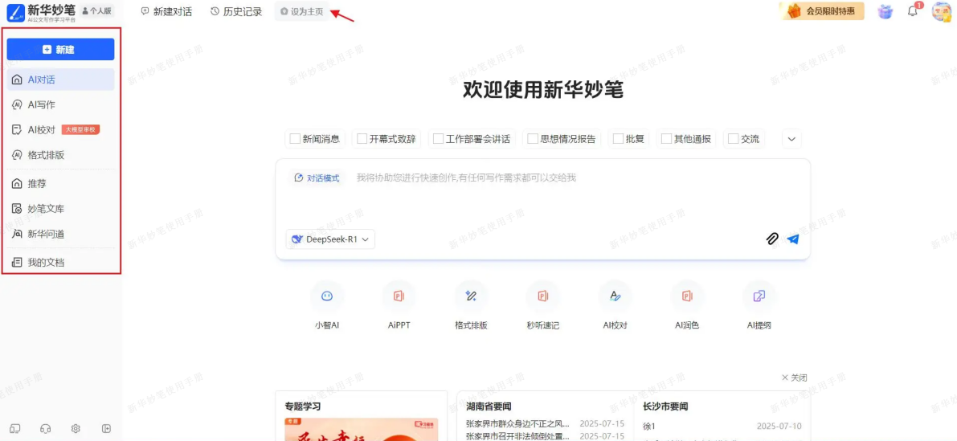
Task: Click the 新建 blue button
Action: coord(60,50)
